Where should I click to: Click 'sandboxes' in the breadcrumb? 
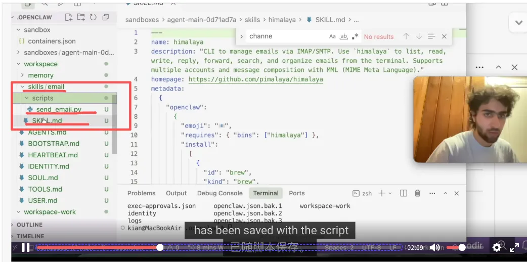click(142, 20)
